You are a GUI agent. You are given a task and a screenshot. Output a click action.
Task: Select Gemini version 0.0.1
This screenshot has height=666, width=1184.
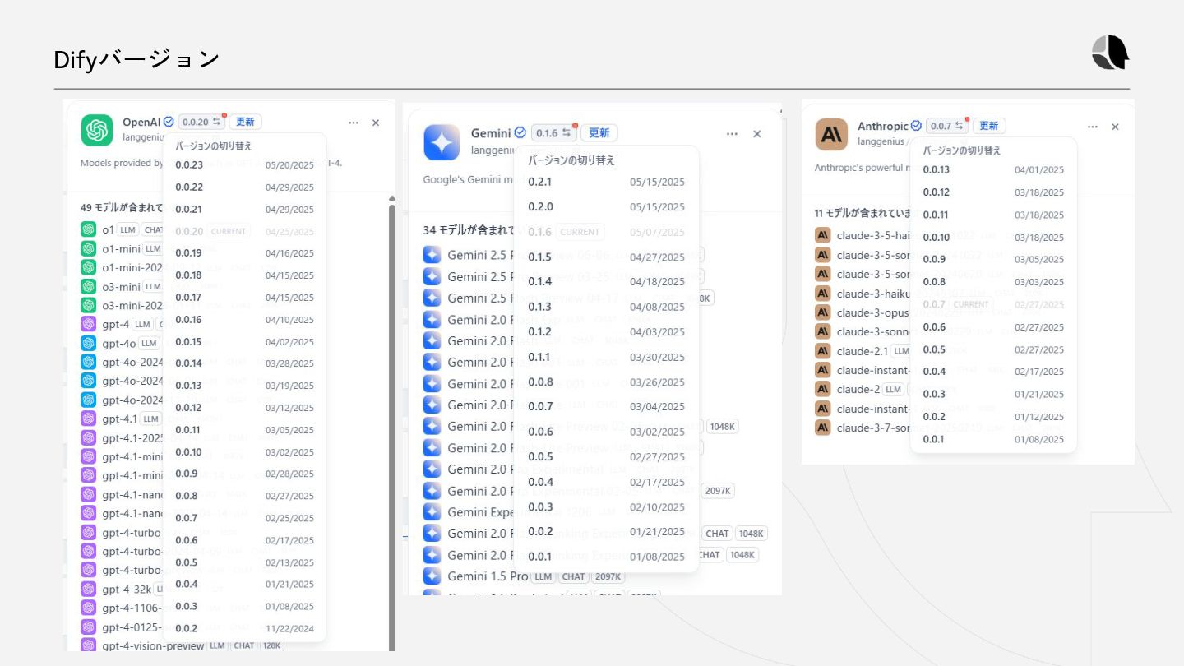[x=606, y=557]
